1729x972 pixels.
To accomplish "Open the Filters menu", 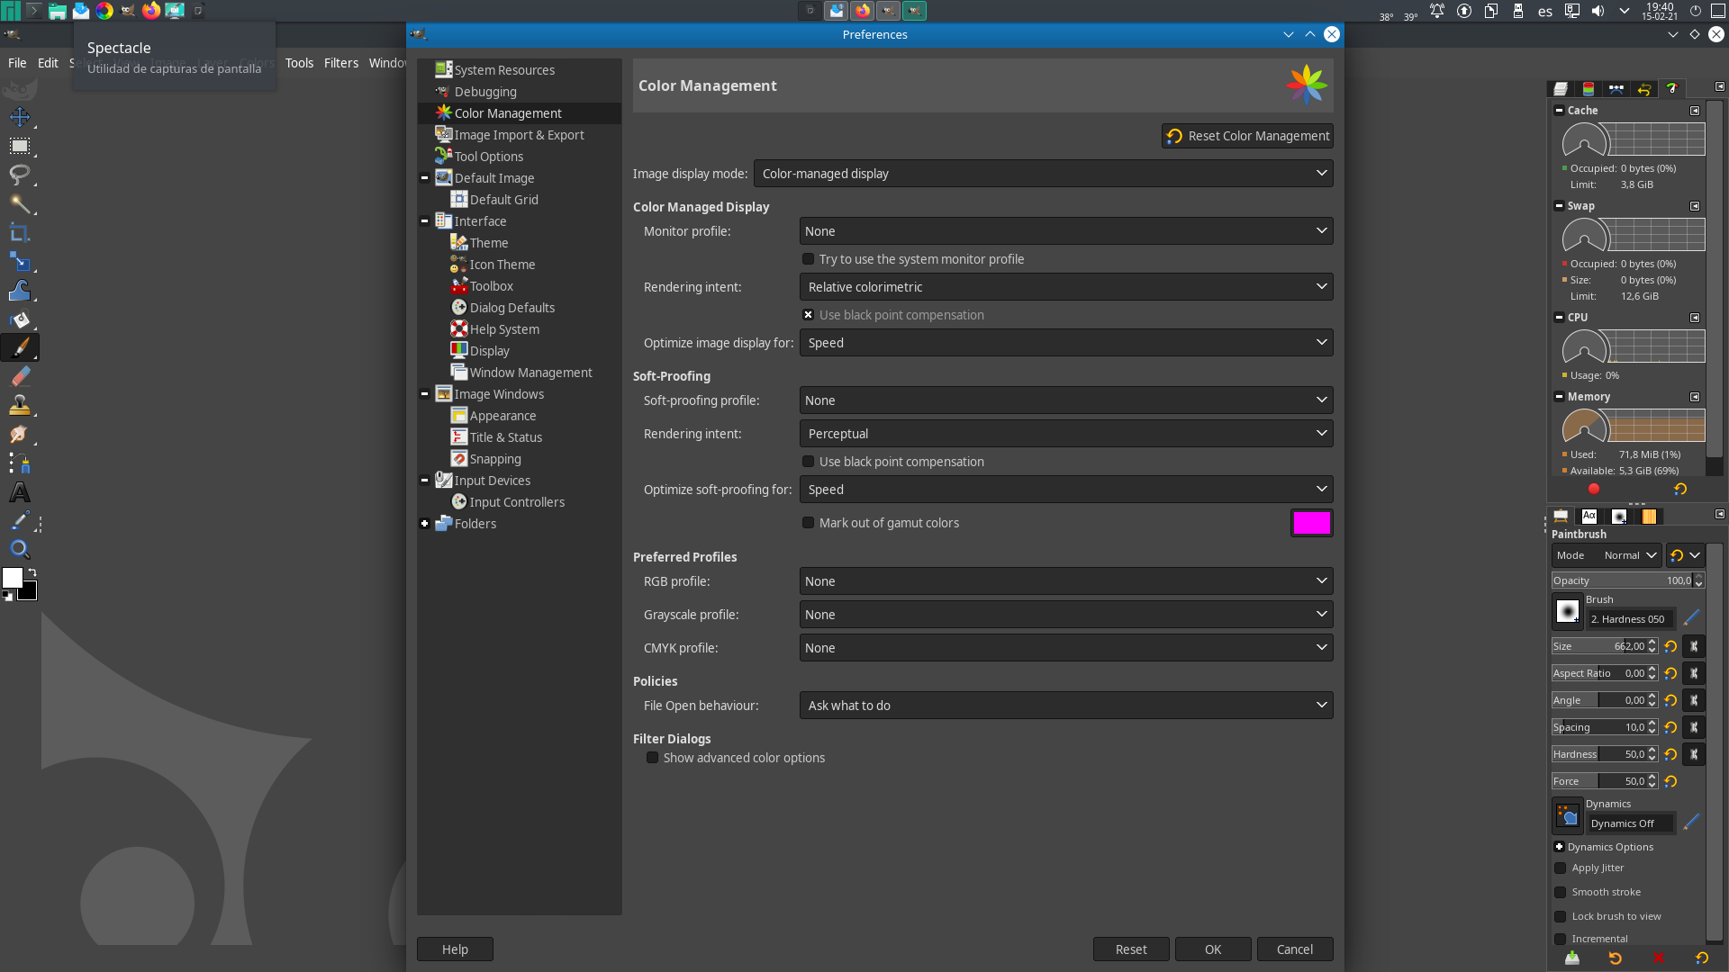I will [x=340, y=63].
